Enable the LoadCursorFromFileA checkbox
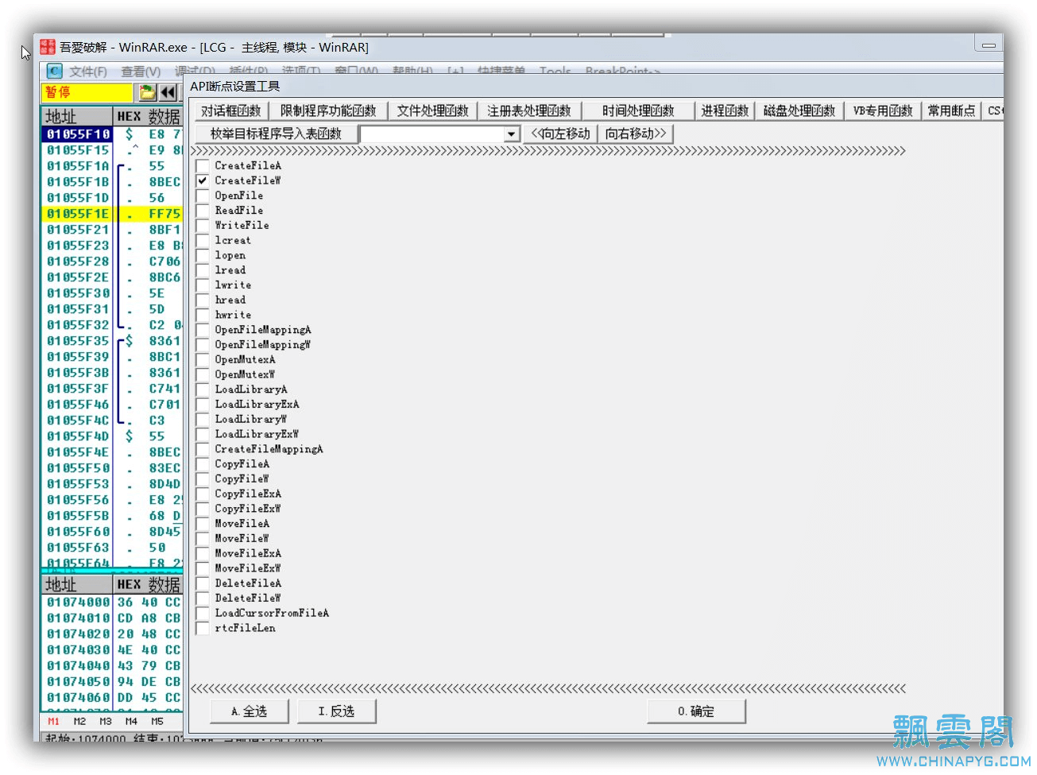 (203, 613)
